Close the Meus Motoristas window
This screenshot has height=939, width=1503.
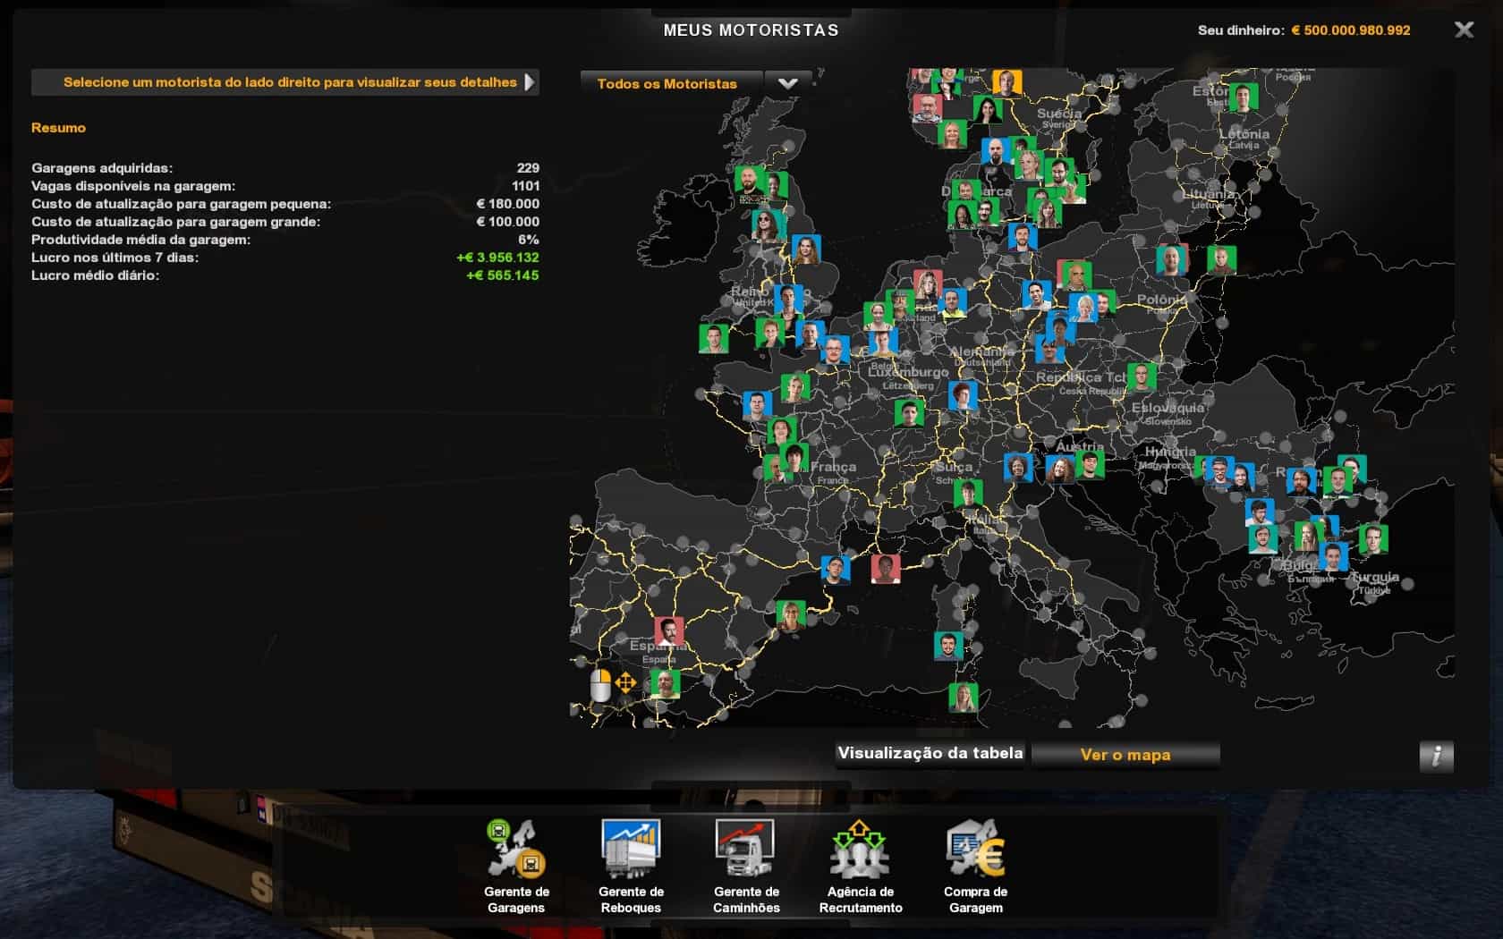pos(1464,30)
